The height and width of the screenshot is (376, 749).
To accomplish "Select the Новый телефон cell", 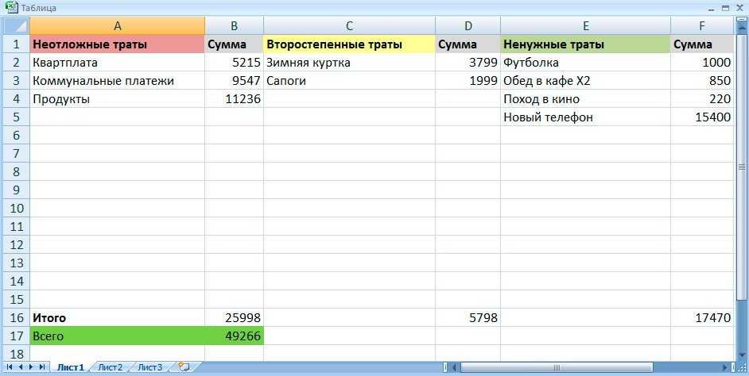I will (584, 117).
